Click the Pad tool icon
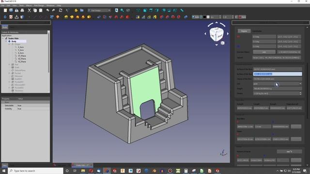This screenshot has height=174, width=310. [66, 17]
